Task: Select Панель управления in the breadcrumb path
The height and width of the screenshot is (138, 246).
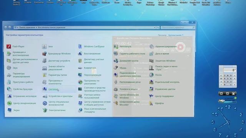Action: (27, 28)
